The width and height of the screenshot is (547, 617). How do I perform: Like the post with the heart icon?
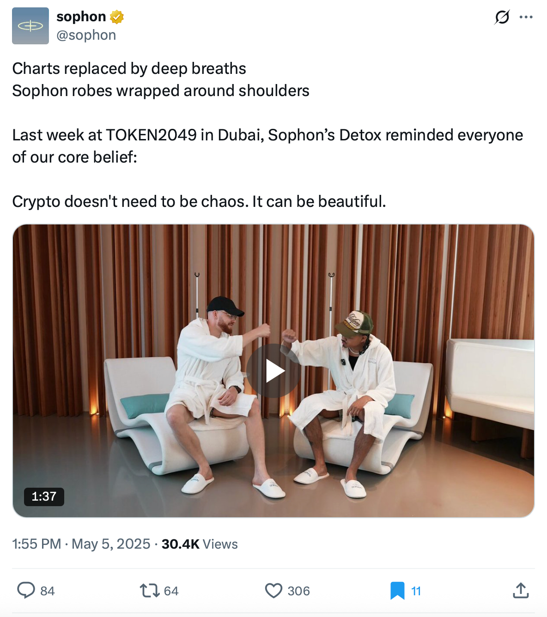273,590
